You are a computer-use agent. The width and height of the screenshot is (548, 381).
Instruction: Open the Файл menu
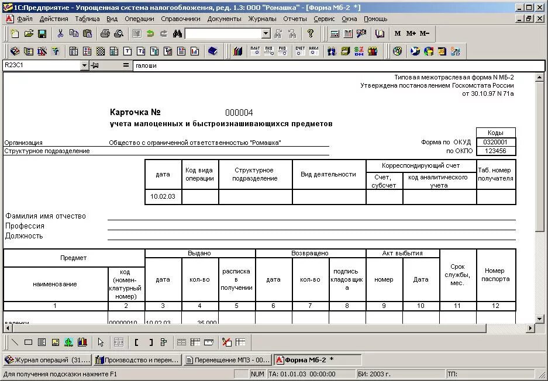[25, 19]
